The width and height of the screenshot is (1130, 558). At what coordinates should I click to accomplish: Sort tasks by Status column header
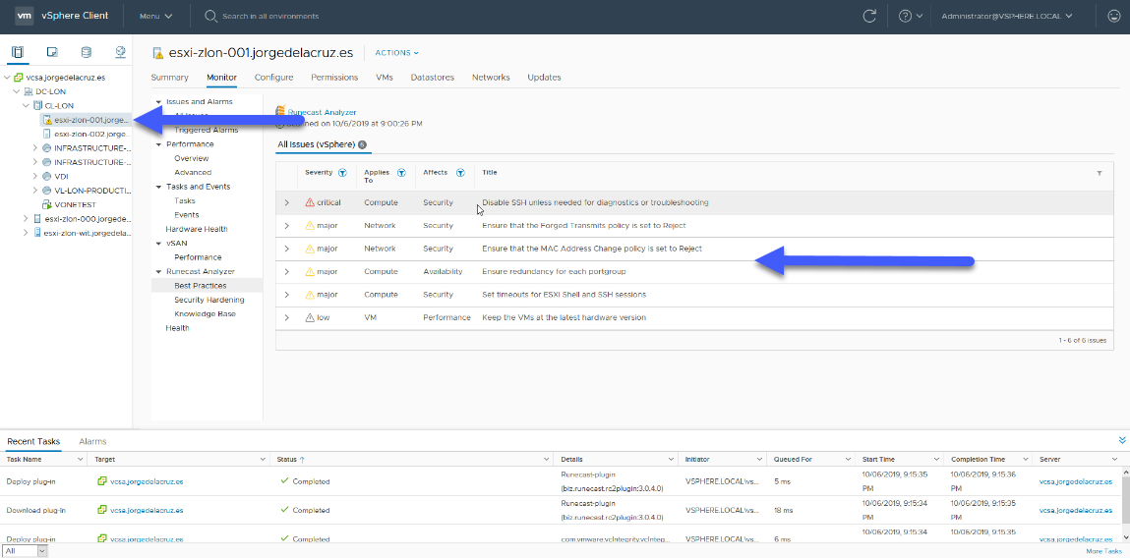click(x=288, y=459)
